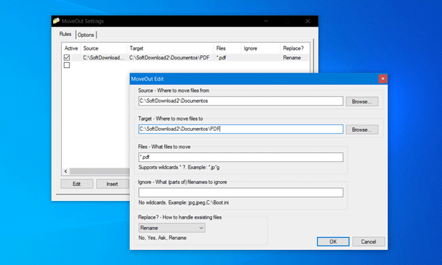Check the empty second rule checkbox
Image resolution: width=442 pixels, height=265 pixels.
(67, 65)
